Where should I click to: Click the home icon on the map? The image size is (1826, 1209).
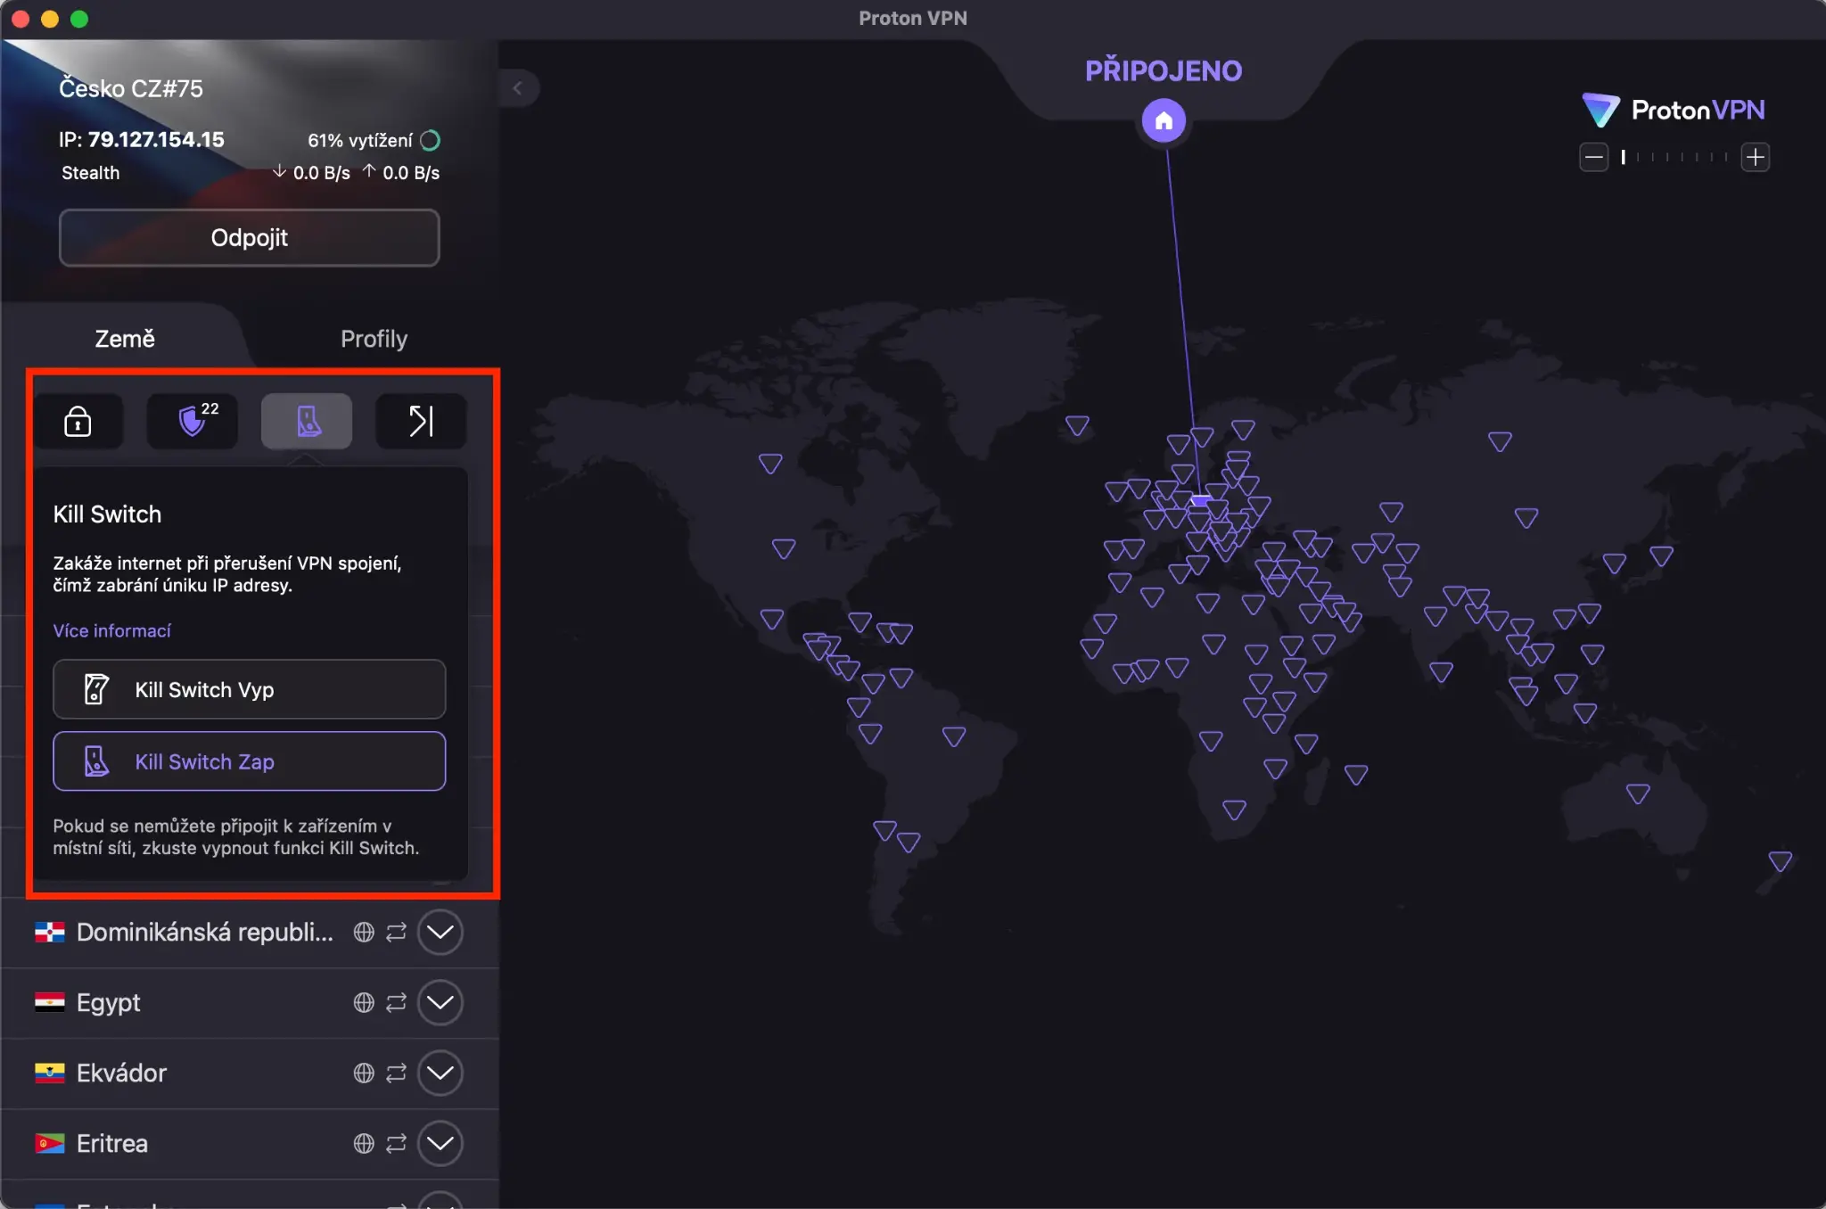tap(1164, 121)
